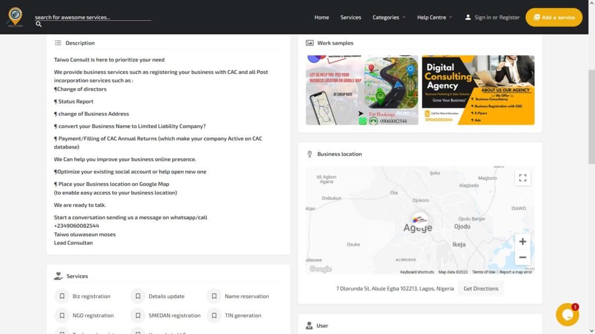Image resolution: width=595 pixels, height=334 pixels.
Task: Click the Digital Consulting Agency work sample
Action: pyautogui.click(x=478, y=89)
